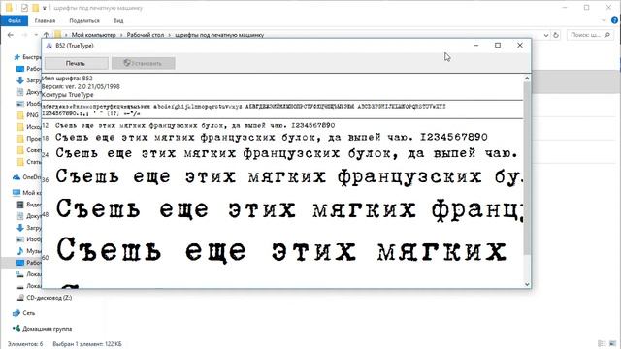The height and width of the screenshot is (349, 621).
Task: Open the Исхо… folder in Quick access
Action: pyautogui.click(x=28, y=127)
